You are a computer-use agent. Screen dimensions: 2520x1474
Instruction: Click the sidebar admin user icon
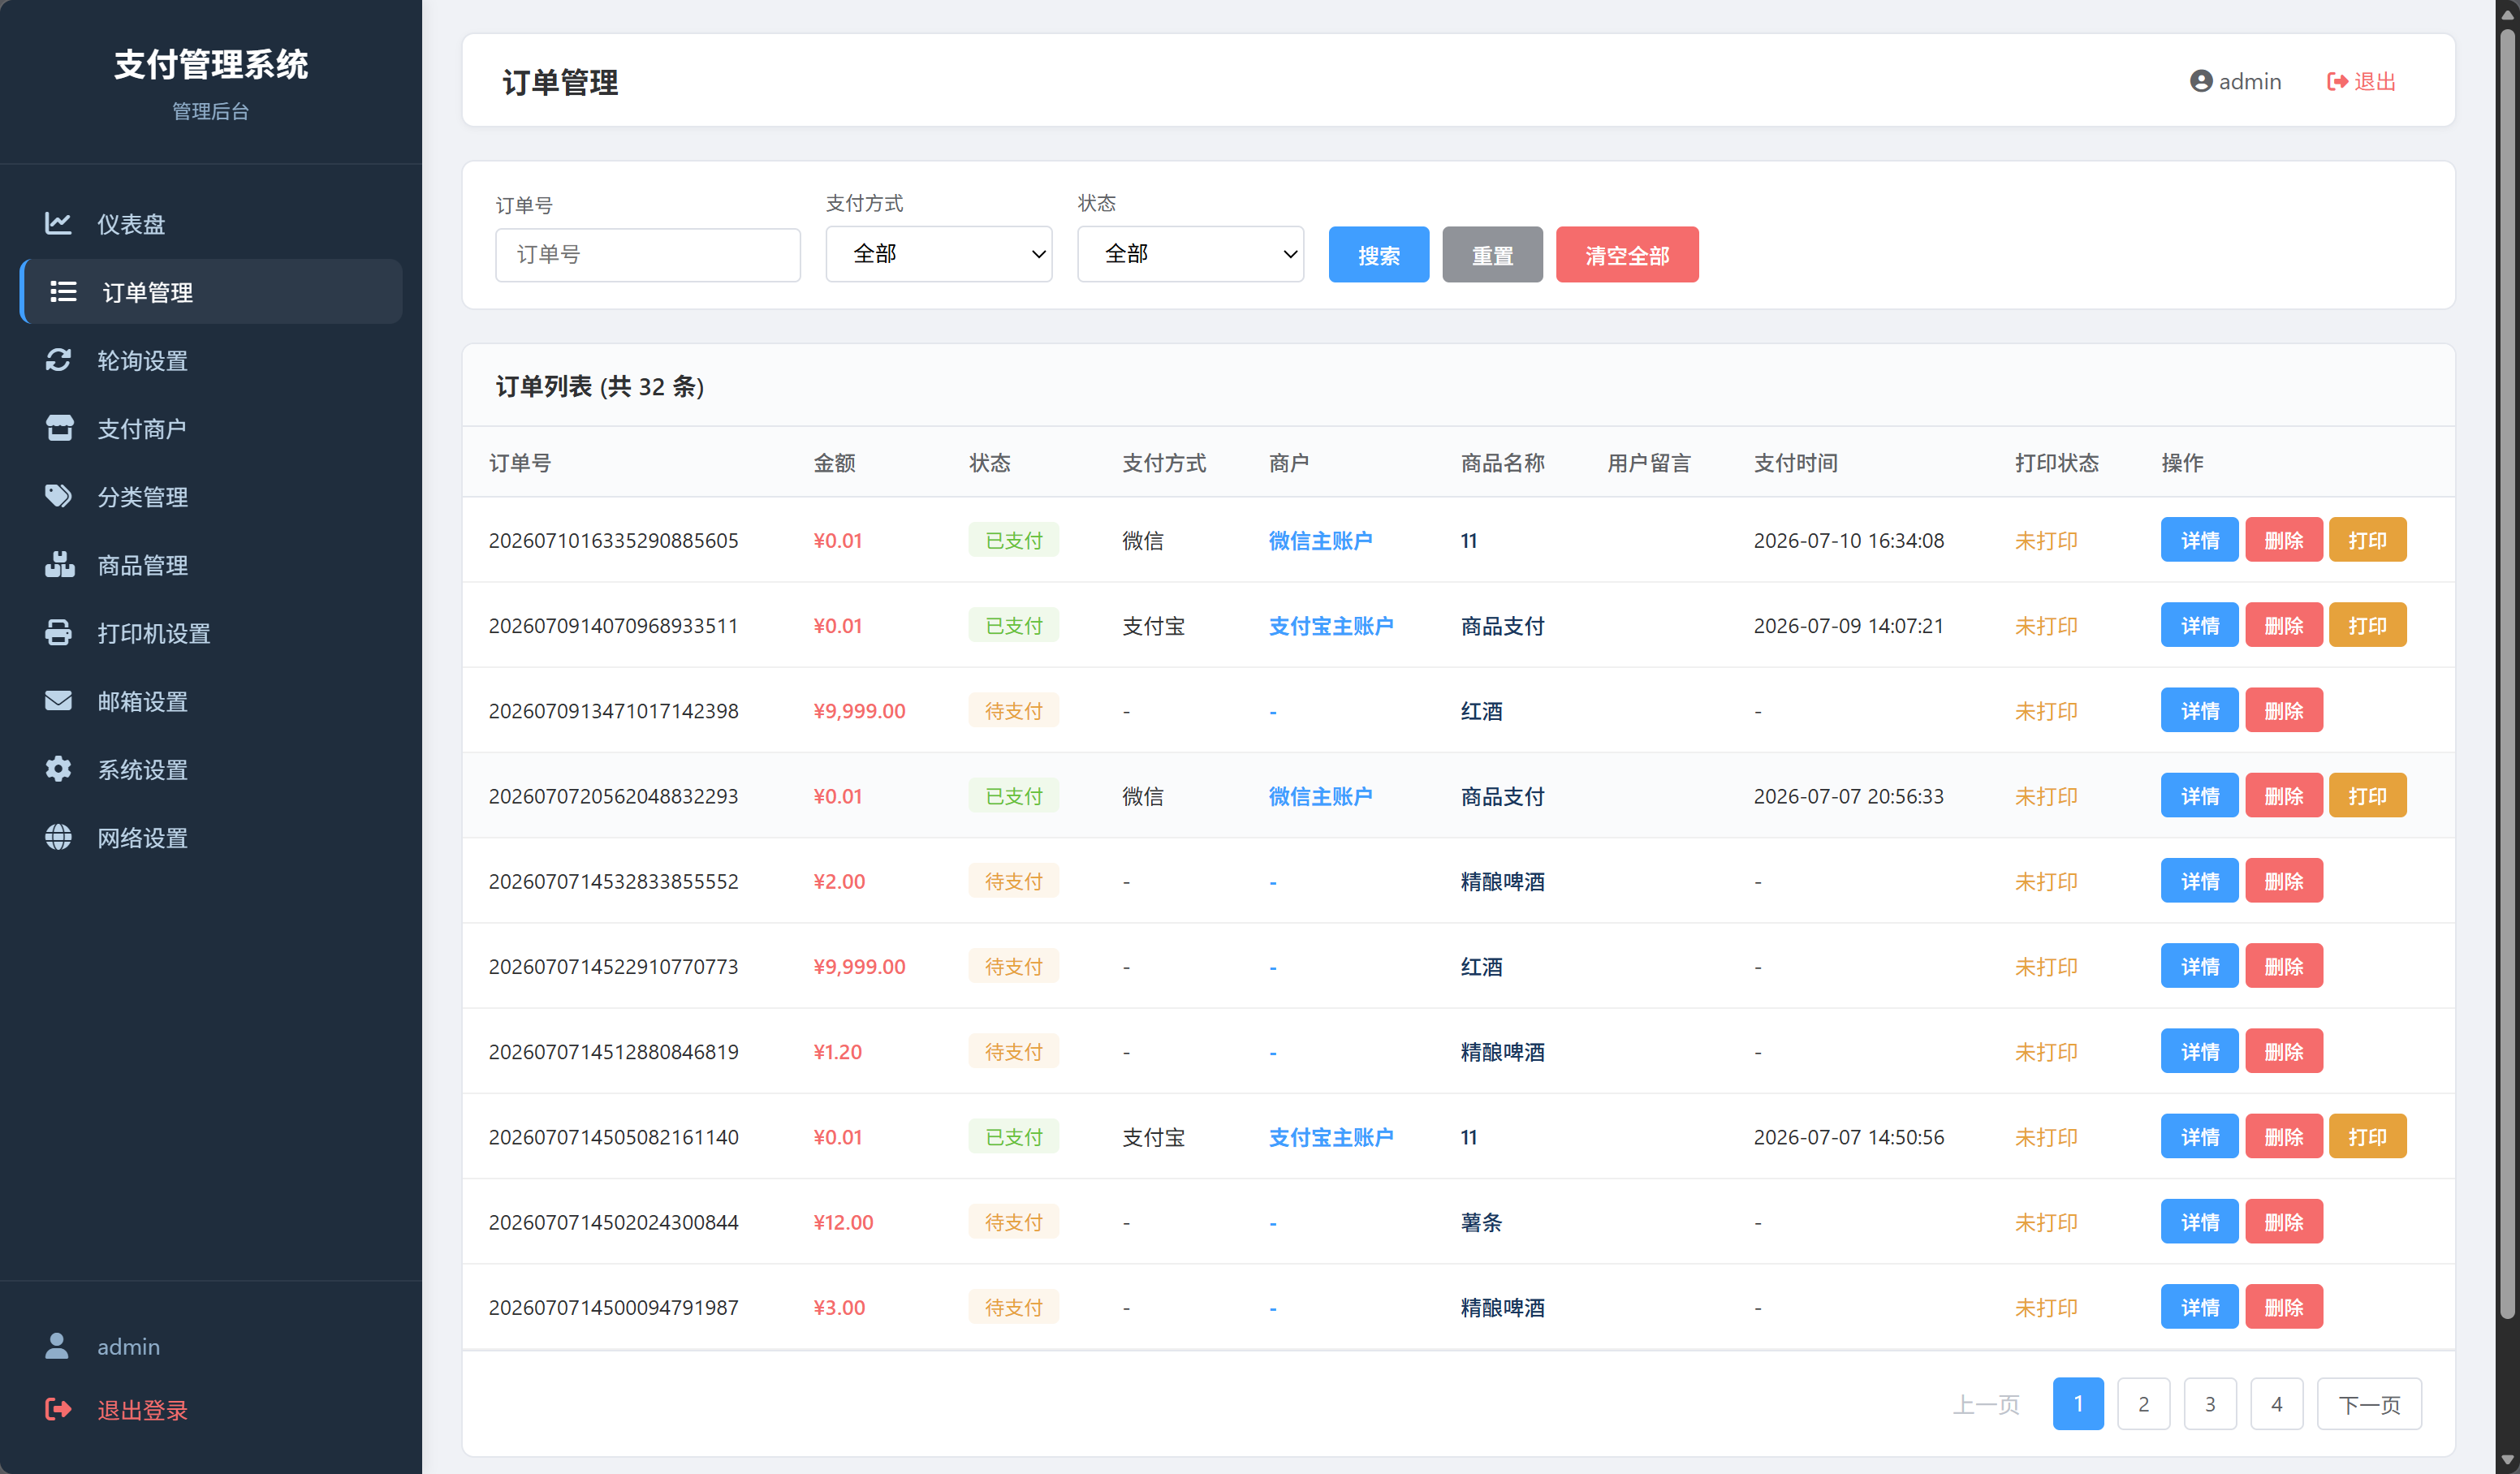[57, 1345]
